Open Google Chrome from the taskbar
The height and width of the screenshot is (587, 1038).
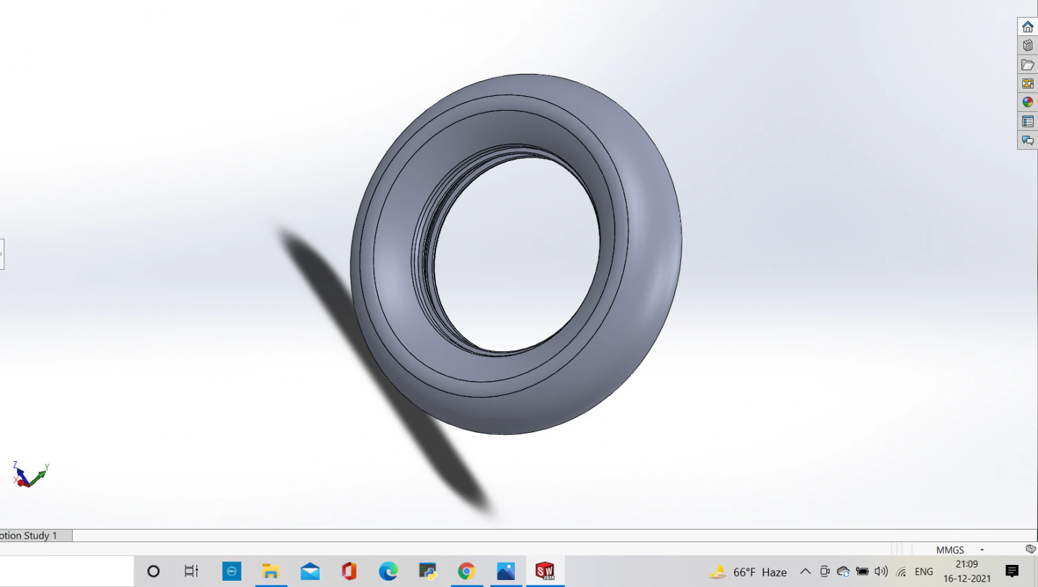(x=466, y=571)
